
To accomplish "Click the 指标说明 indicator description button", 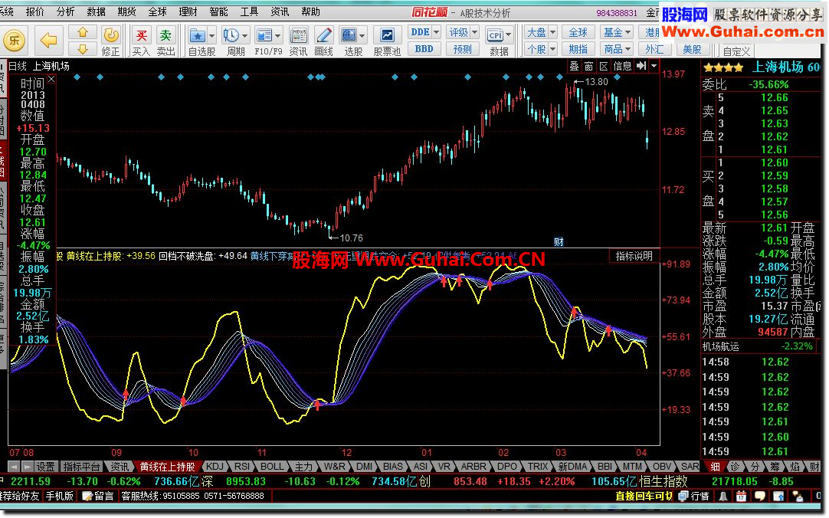I will pyautogui.click(x=634, y=257).
